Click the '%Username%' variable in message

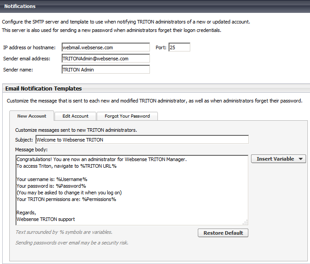[72, 179]
